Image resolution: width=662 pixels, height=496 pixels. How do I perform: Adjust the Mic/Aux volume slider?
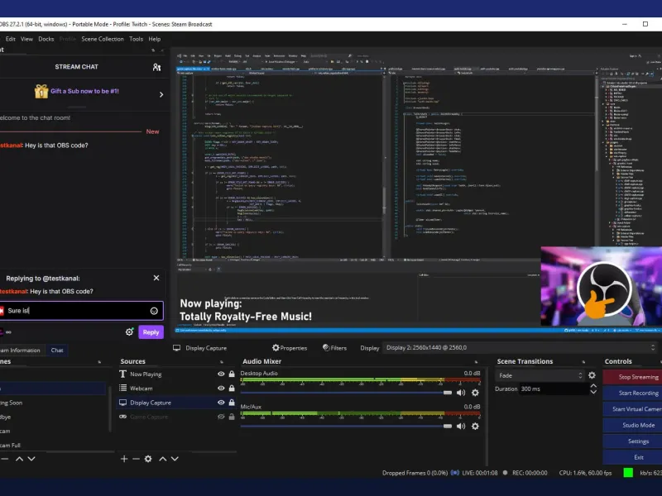(x=448, y=426)
